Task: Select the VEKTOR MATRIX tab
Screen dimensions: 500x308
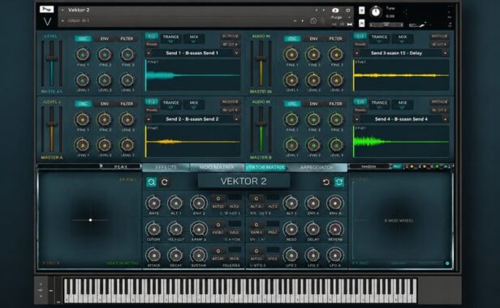Action: pos(265,167)
